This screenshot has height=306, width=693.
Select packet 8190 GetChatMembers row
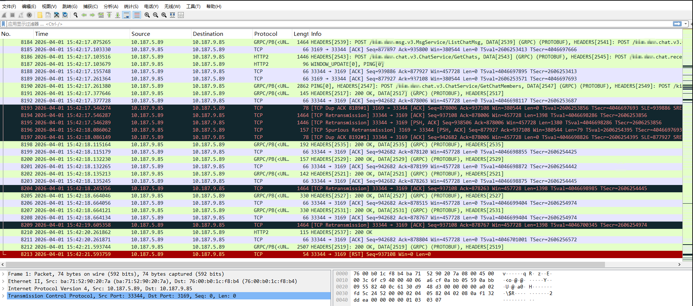pos(341,86)
